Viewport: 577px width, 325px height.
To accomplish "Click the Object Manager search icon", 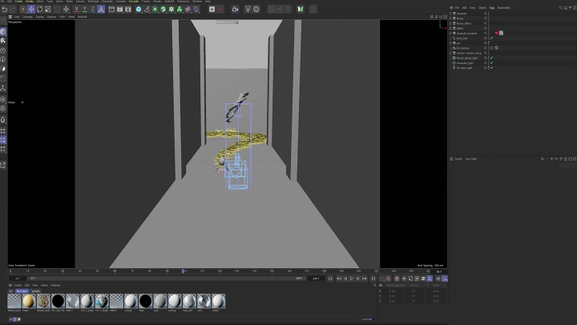I will [x=561, y=7].
